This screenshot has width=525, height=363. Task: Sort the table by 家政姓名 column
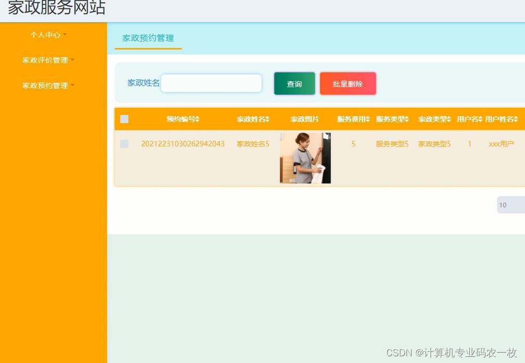(x=253, y=119)
